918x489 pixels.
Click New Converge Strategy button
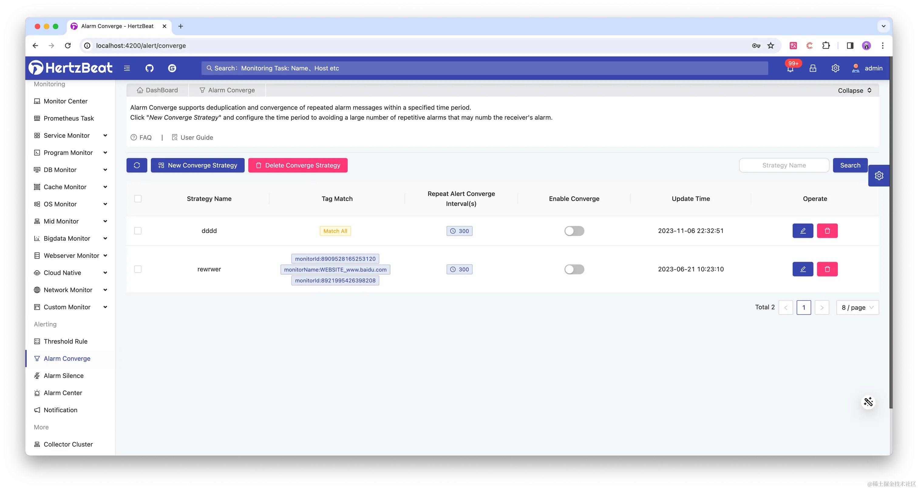(197, 165)
